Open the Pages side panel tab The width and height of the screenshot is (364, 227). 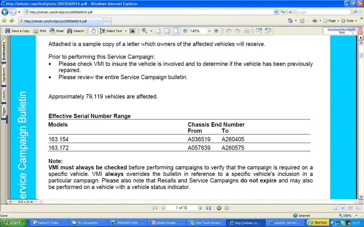pyautogui.click(x=4, y=112)
